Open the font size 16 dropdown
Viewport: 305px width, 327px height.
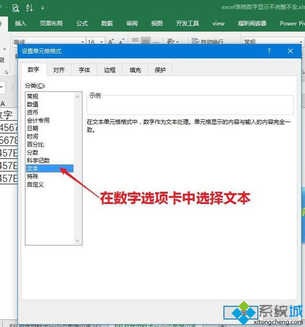point(102,42)
